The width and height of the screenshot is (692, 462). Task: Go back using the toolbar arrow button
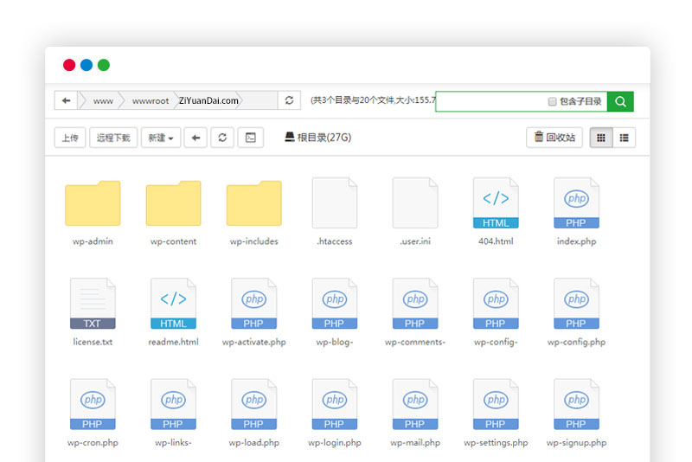click(195, 138)
